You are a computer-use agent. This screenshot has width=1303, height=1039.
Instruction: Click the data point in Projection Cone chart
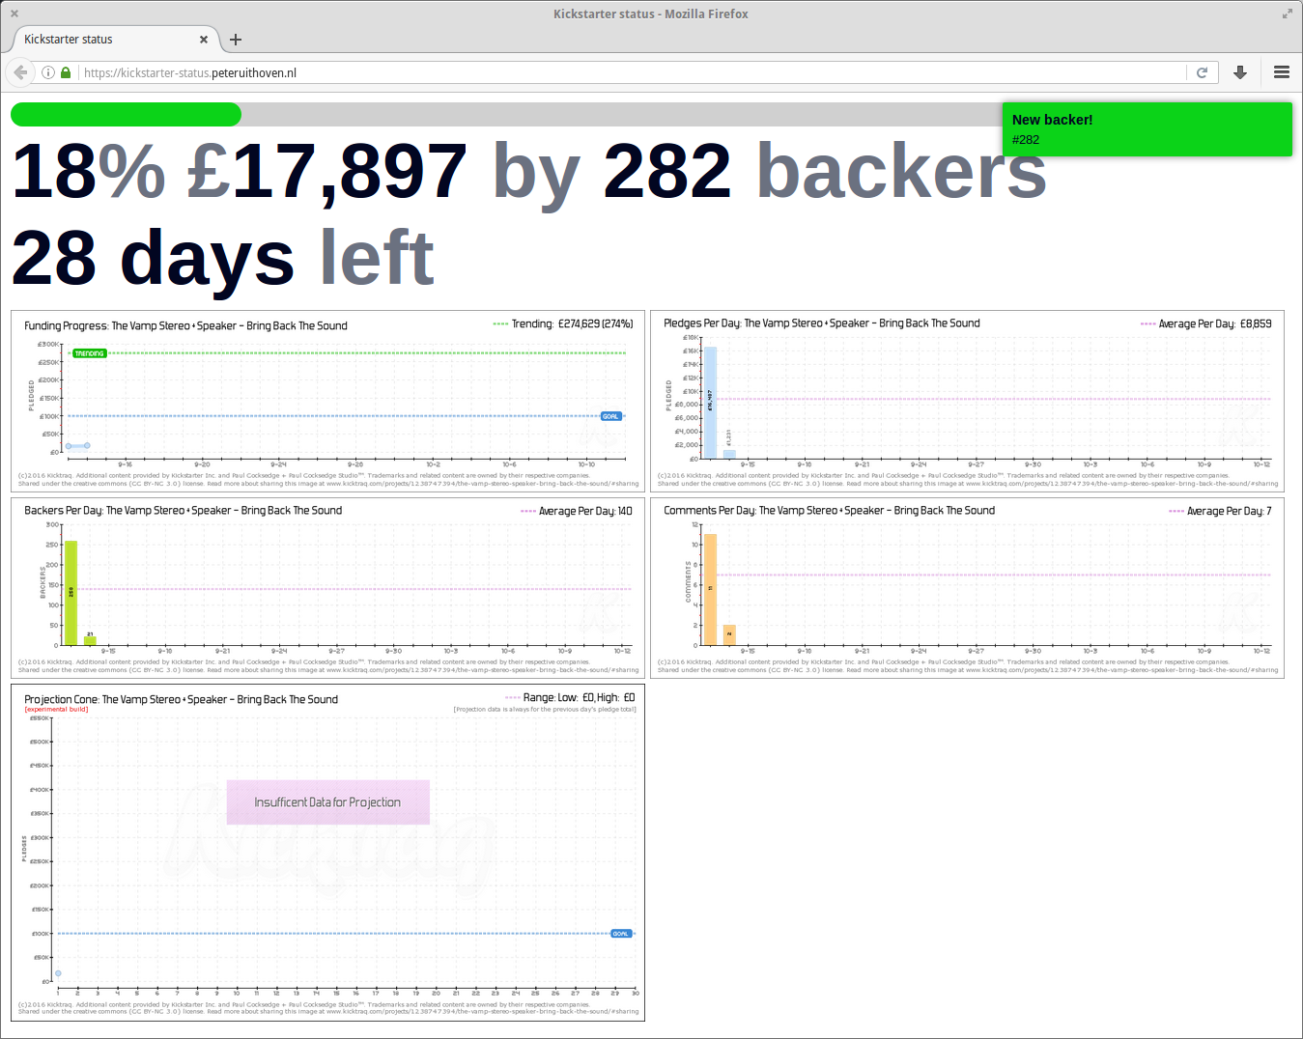[x=58, y=973]
